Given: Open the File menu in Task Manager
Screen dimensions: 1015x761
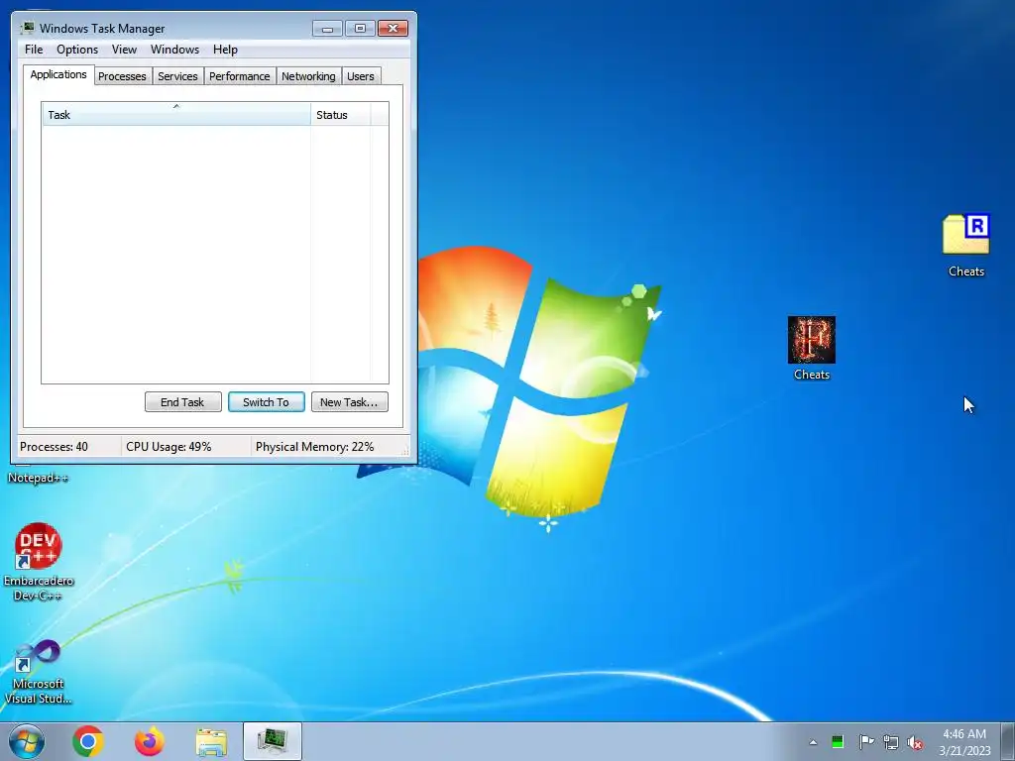Looking at the screenshot, I should (x=34, y=50).
